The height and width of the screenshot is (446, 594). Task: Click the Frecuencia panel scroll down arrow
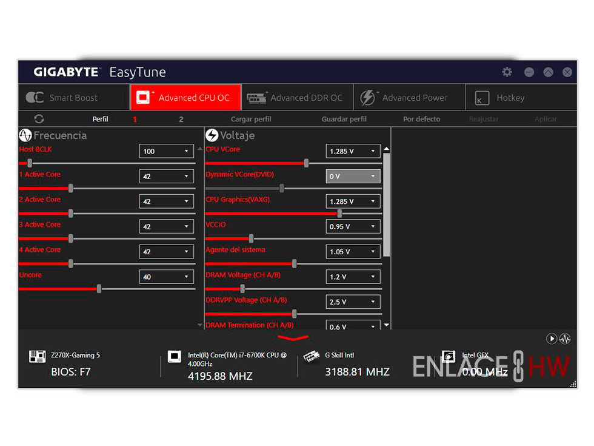(199, 325)
